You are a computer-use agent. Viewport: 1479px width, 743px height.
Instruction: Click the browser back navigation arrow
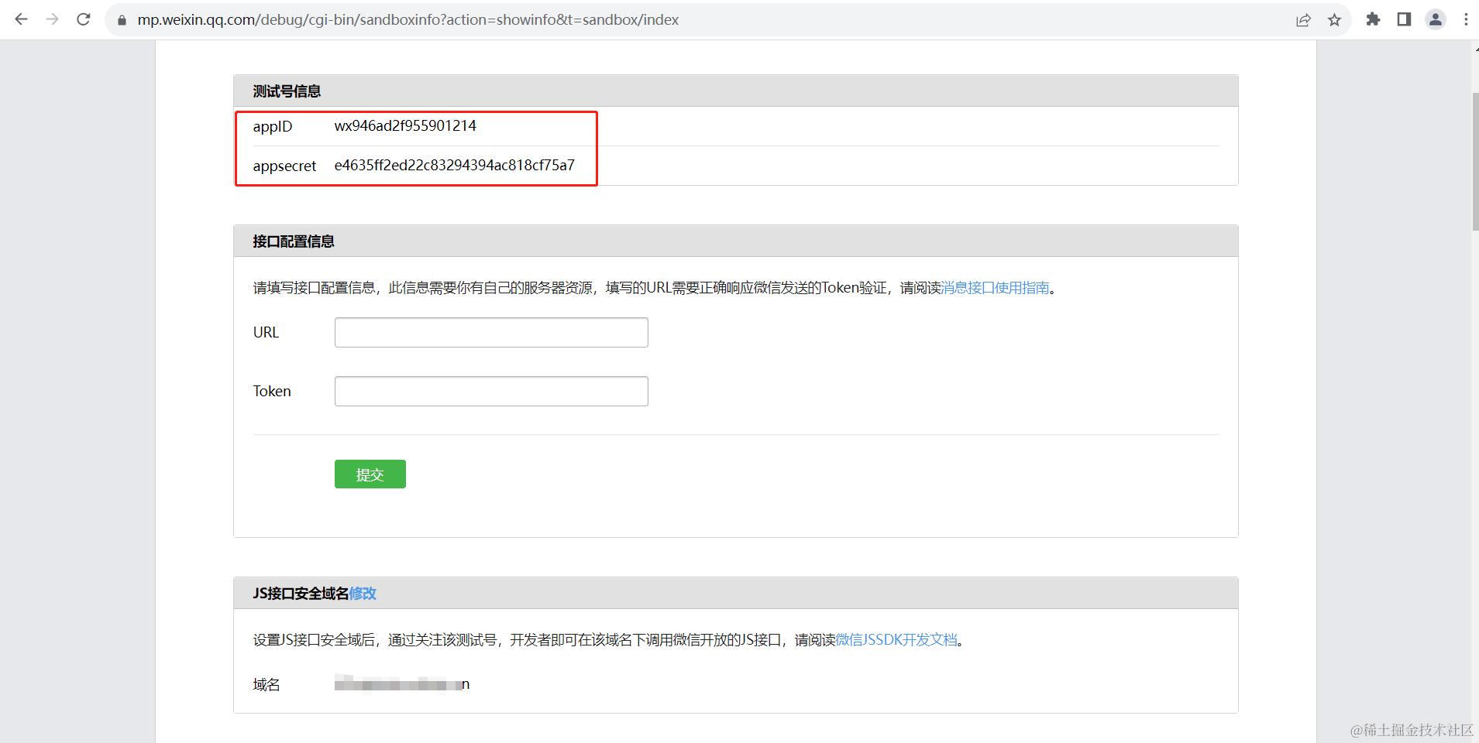(21, 19)
